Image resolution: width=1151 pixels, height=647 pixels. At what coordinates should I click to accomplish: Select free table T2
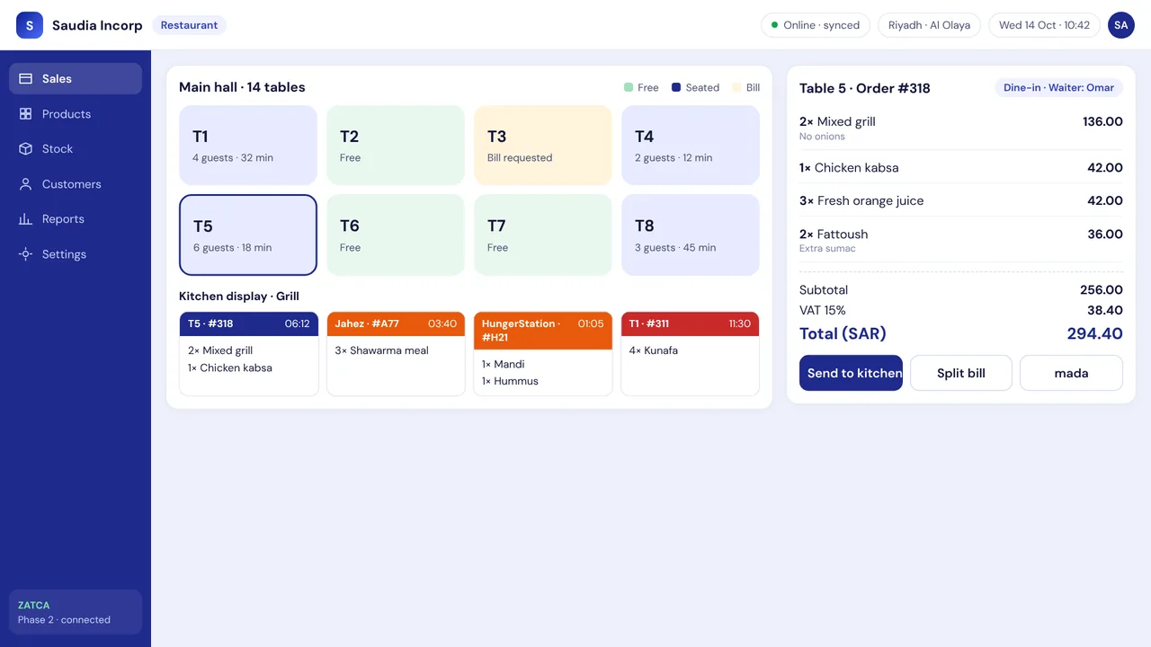coord(396,146)
